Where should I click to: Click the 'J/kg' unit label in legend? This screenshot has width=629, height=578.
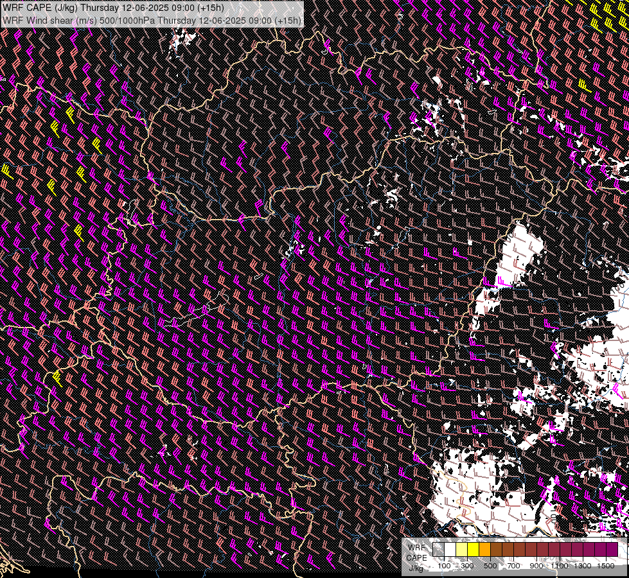[416, 568]
